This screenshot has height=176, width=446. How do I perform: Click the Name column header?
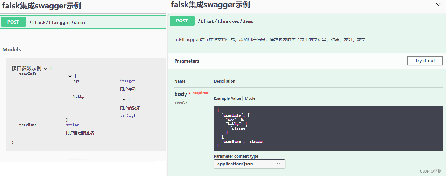pyautogui.click(x=180, y=81)
